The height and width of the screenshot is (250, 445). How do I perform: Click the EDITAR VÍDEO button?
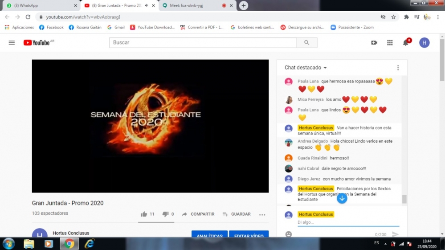coord(249,234)
